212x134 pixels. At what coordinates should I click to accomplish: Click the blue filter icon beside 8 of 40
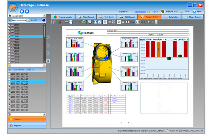point(44,21)
